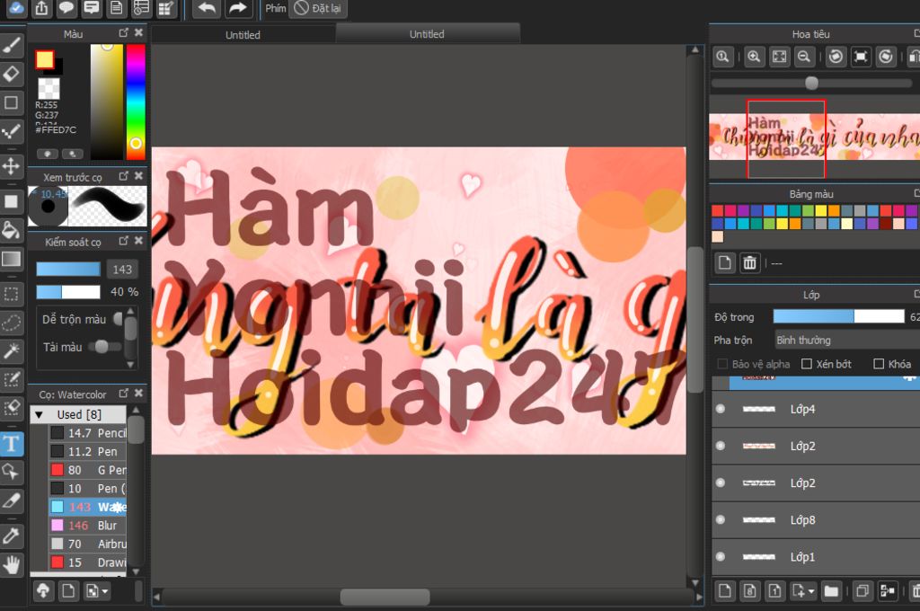Click Navigator fit-to-window icon

click(x=779, y=57)
